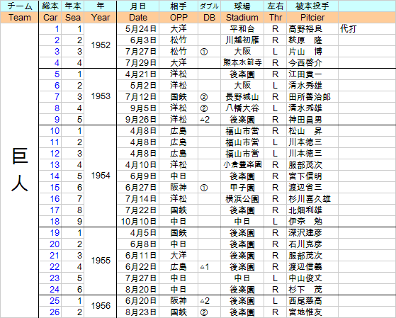The width and height of the screenshot is (396, 318).
Task: Click opponent 国鉄 in 7月22日 row
Action: click(179, 210)
